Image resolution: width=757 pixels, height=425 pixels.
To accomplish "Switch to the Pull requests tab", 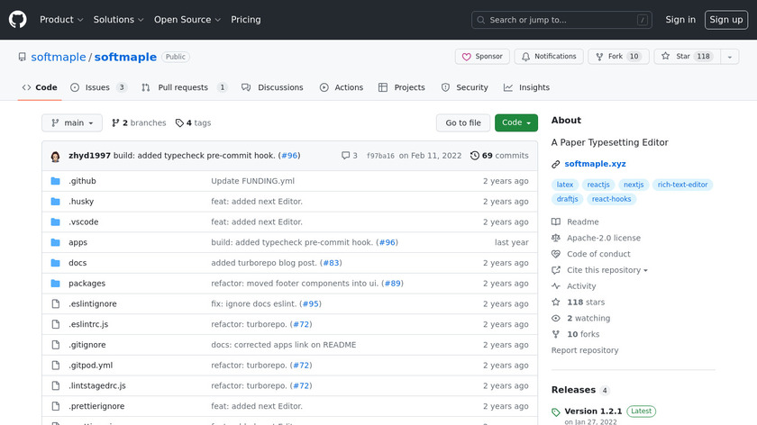I will click(184, 87).
